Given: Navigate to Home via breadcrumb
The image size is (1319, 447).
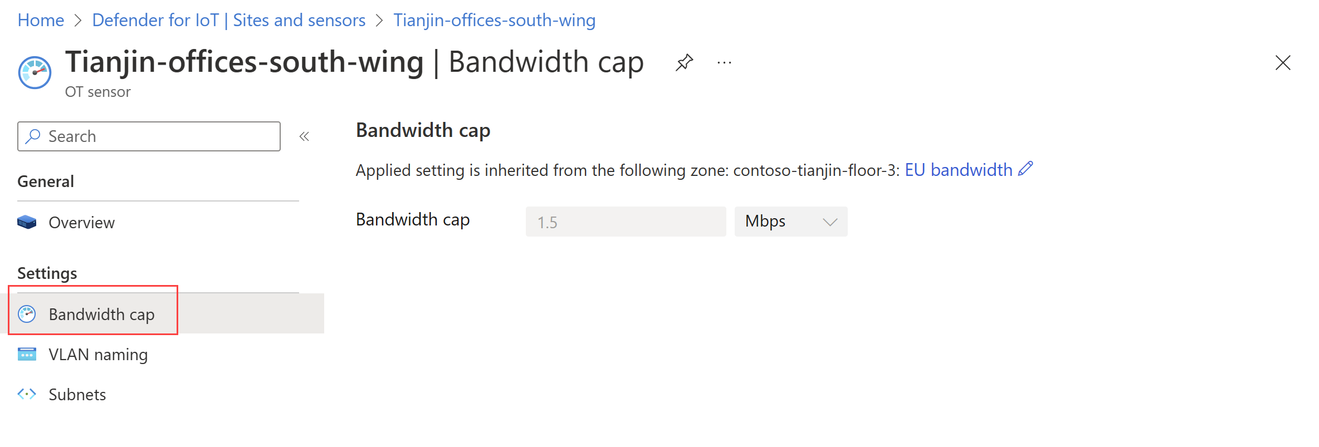Looking at the screenshot, I should (x=40, y=19).
